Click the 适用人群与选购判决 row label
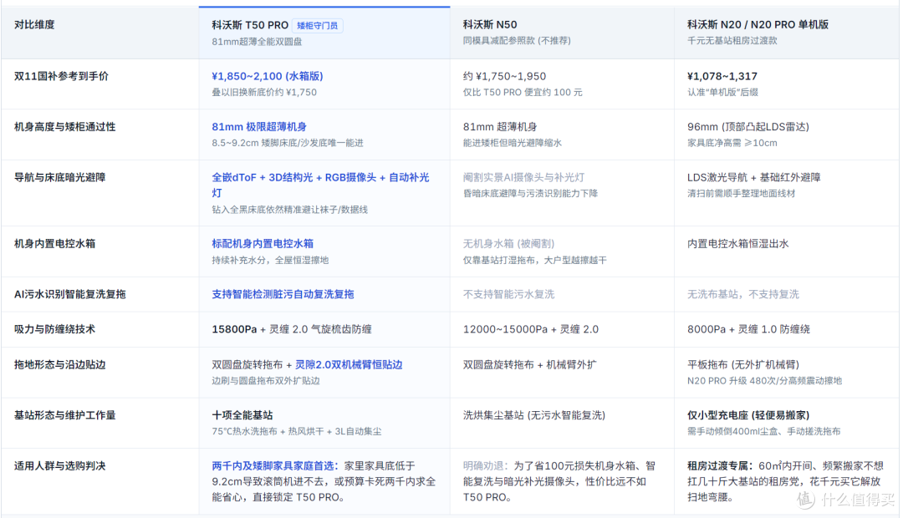This screenshot has width=903, height=518. (60, 465)
